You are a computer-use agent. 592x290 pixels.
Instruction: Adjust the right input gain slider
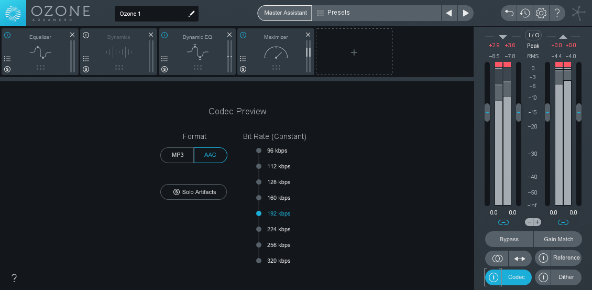click(519, 112)
